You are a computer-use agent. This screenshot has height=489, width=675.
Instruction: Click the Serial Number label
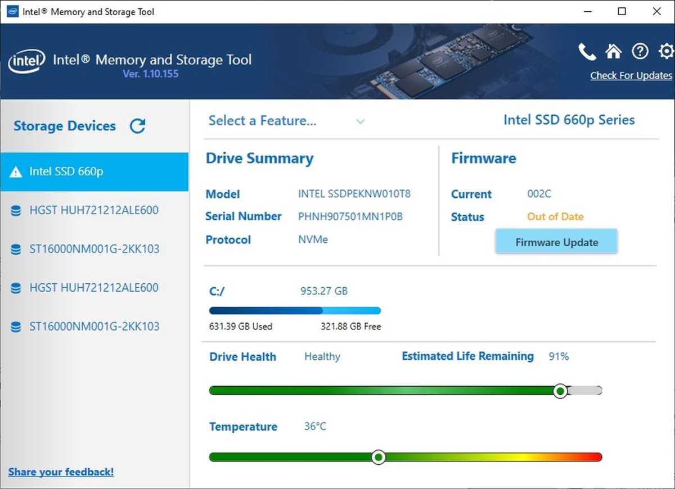244,216
